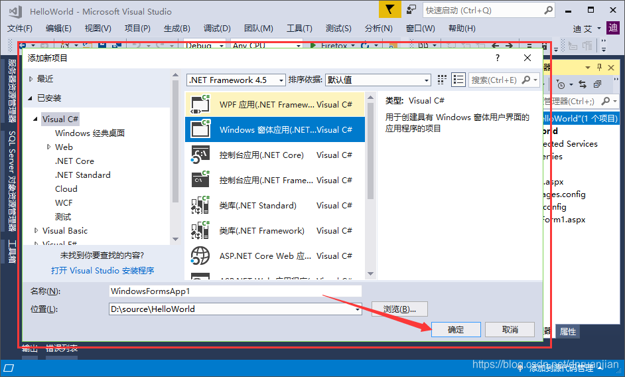Image resolution: width=625 pixels, height=377 pixels.
Task: Click the notifications flag icon in title bar
Action: point(390,9)
